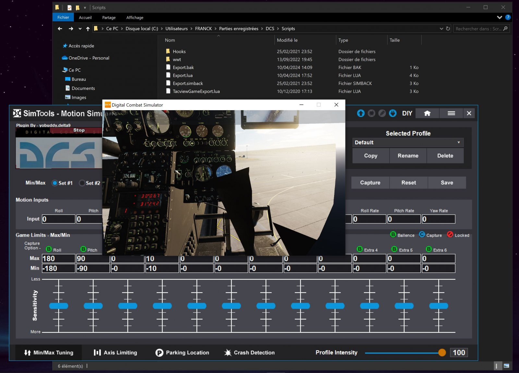
Task: Click the quick access Properties checkmark icon
Action: pyautogui.click(x=69, y=7)
